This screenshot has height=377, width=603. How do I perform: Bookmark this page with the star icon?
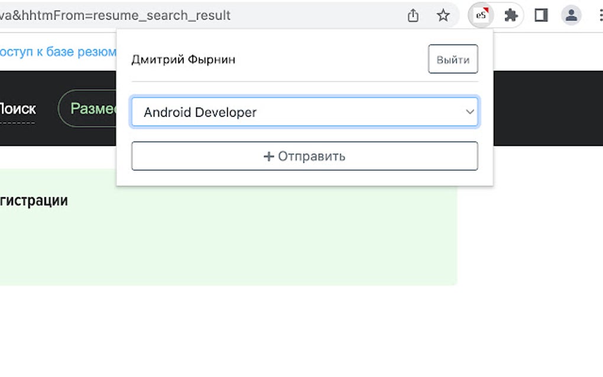click(443, 15)
